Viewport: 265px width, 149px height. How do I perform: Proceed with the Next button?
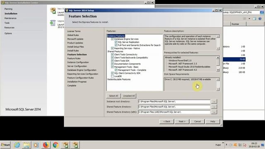pos(182,121)
